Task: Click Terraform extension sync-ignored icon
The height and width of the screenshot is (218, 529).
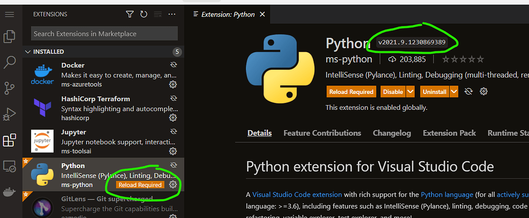Action: click(173, 99)
